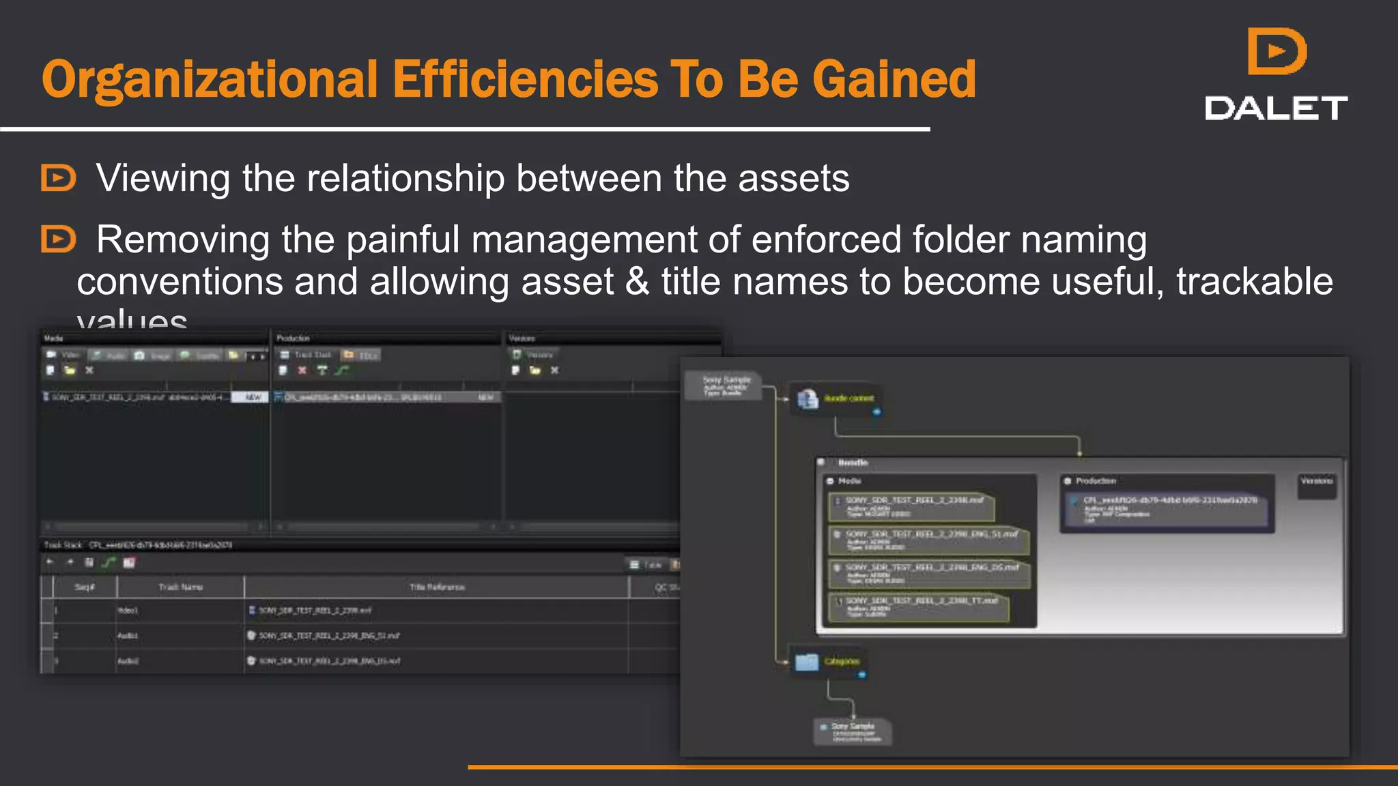Viewport: 1398px width, 786px height.
Task: Click open folder icon in Media toolbar
Action: tap(69, 370)
